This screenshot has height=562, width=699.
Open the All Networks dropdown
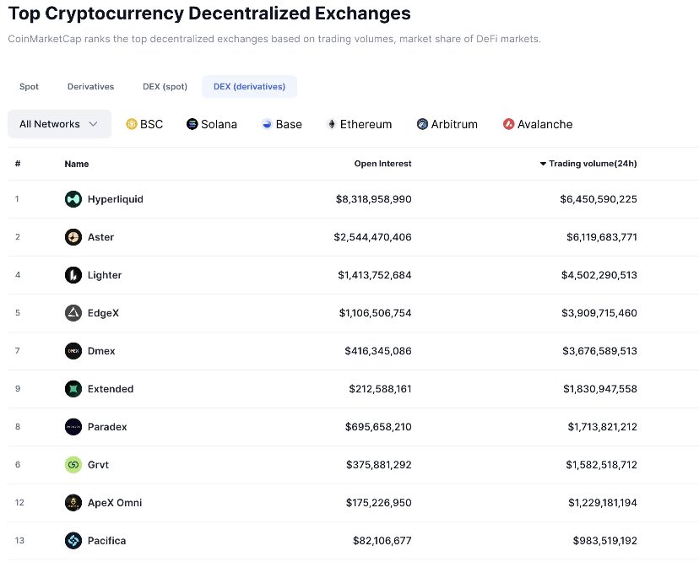click(59, 124)
